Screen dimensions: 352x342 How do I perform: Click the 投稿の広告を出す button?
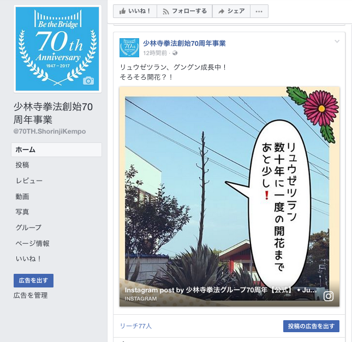pyautogui.click(x=311, y=326)
